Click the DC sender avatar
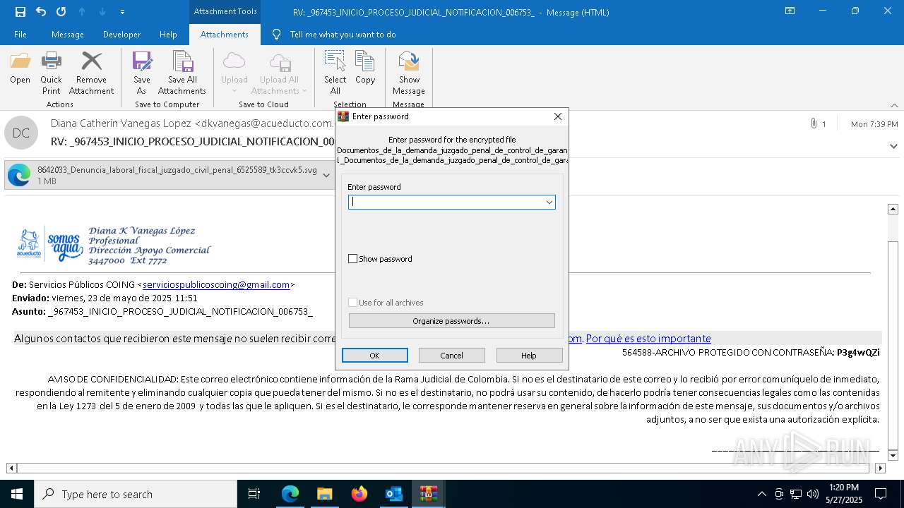 click(21, 133)
